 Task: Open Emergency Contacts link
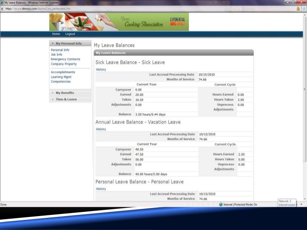65,59
